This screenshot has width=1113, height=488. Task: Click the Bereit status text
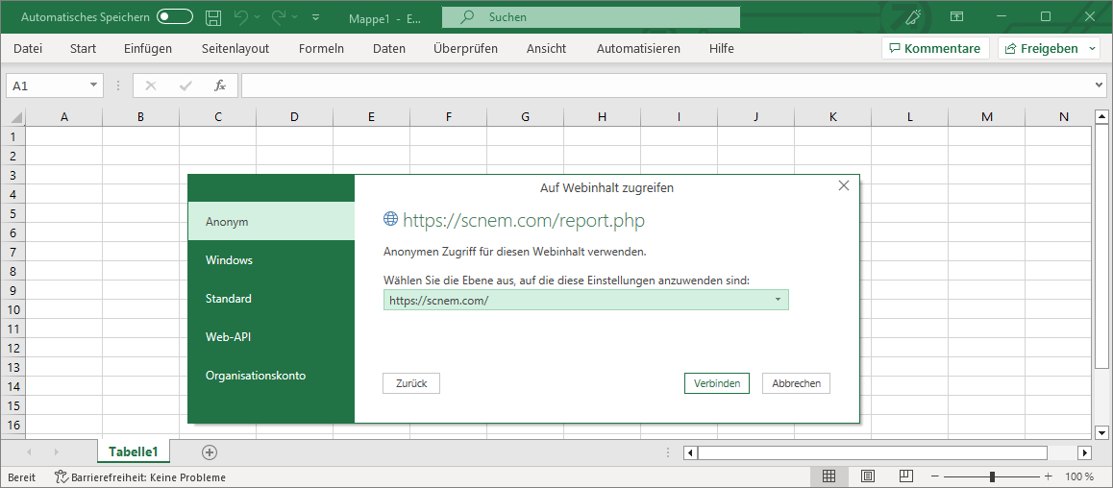point(22,477)
